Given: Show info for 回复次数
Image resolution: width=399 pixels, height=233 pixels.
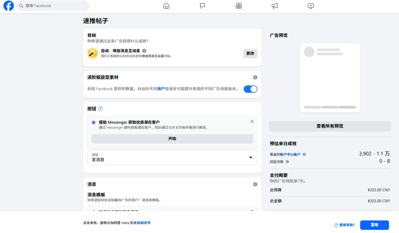Looking at the screenshot, I should (287, 162).
